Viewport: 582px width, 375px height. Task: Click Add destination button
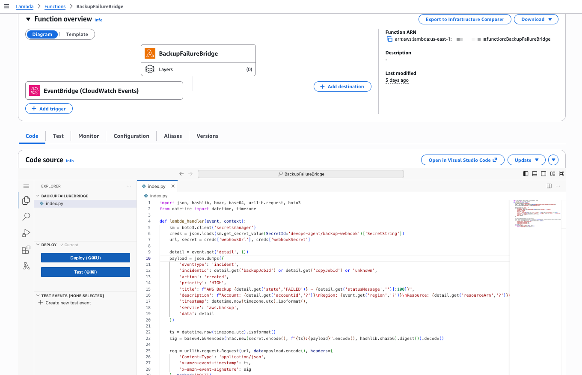click(342, 86)
